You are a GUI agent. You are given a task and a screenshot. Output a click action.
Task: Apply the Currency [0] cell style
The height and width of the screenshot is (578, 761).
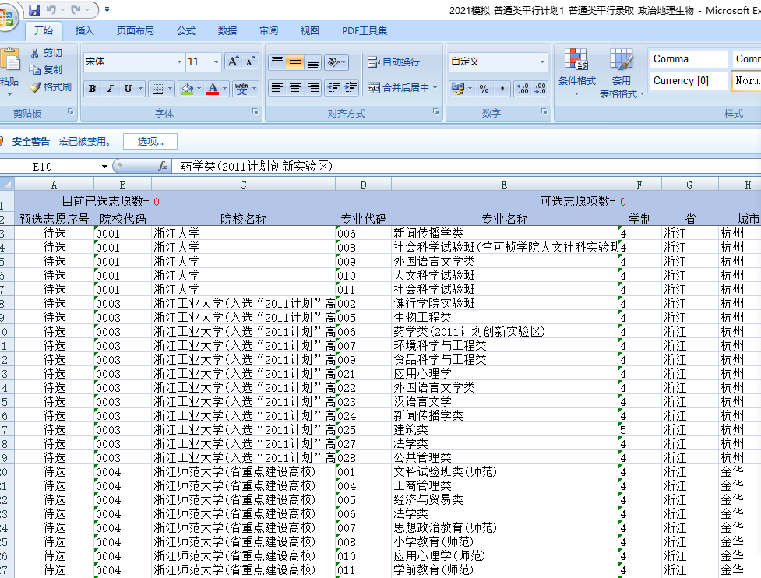[x=687, y=80]
